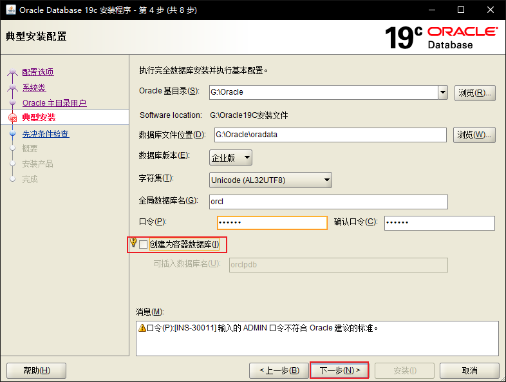Minimize the installer window
The width and height of the screenshot is (506, 382).
point(432,10)
